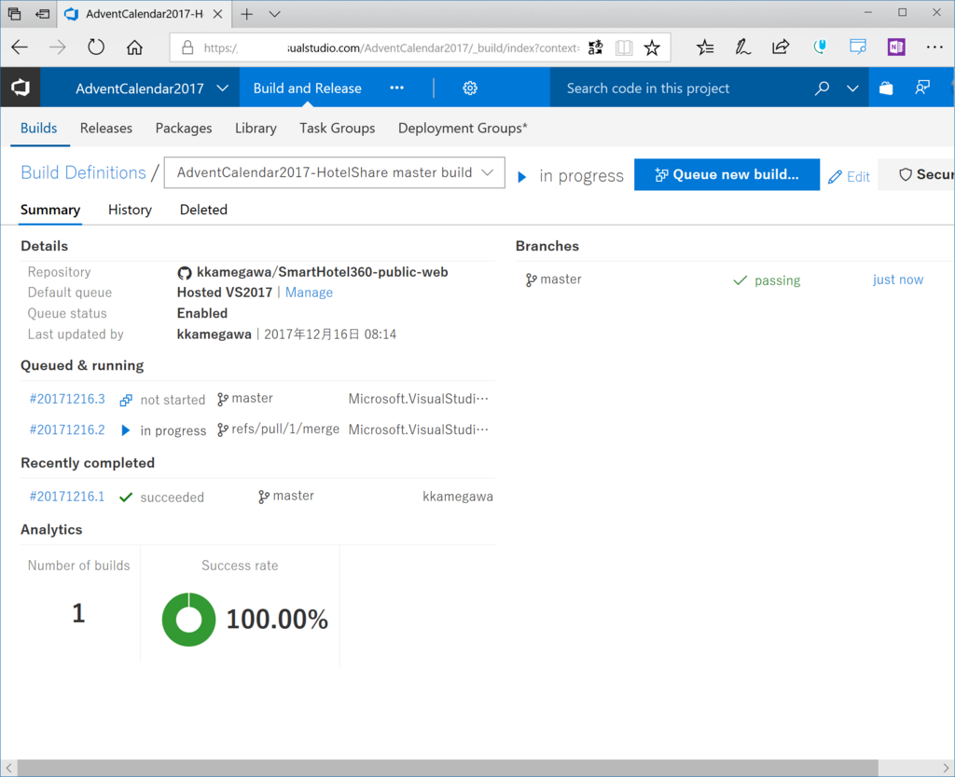Show tab previews chevron
955x777 pixels.
pos(275,13)
